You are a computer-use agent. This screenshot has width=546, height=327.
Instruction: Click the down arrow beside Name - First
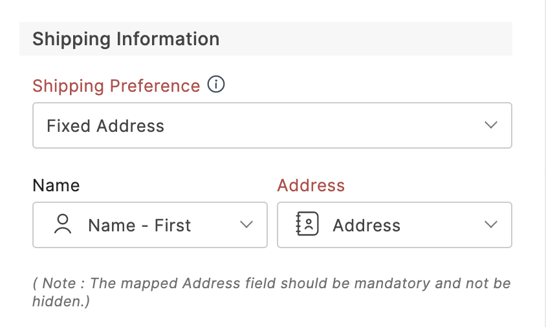pos(246,225)
